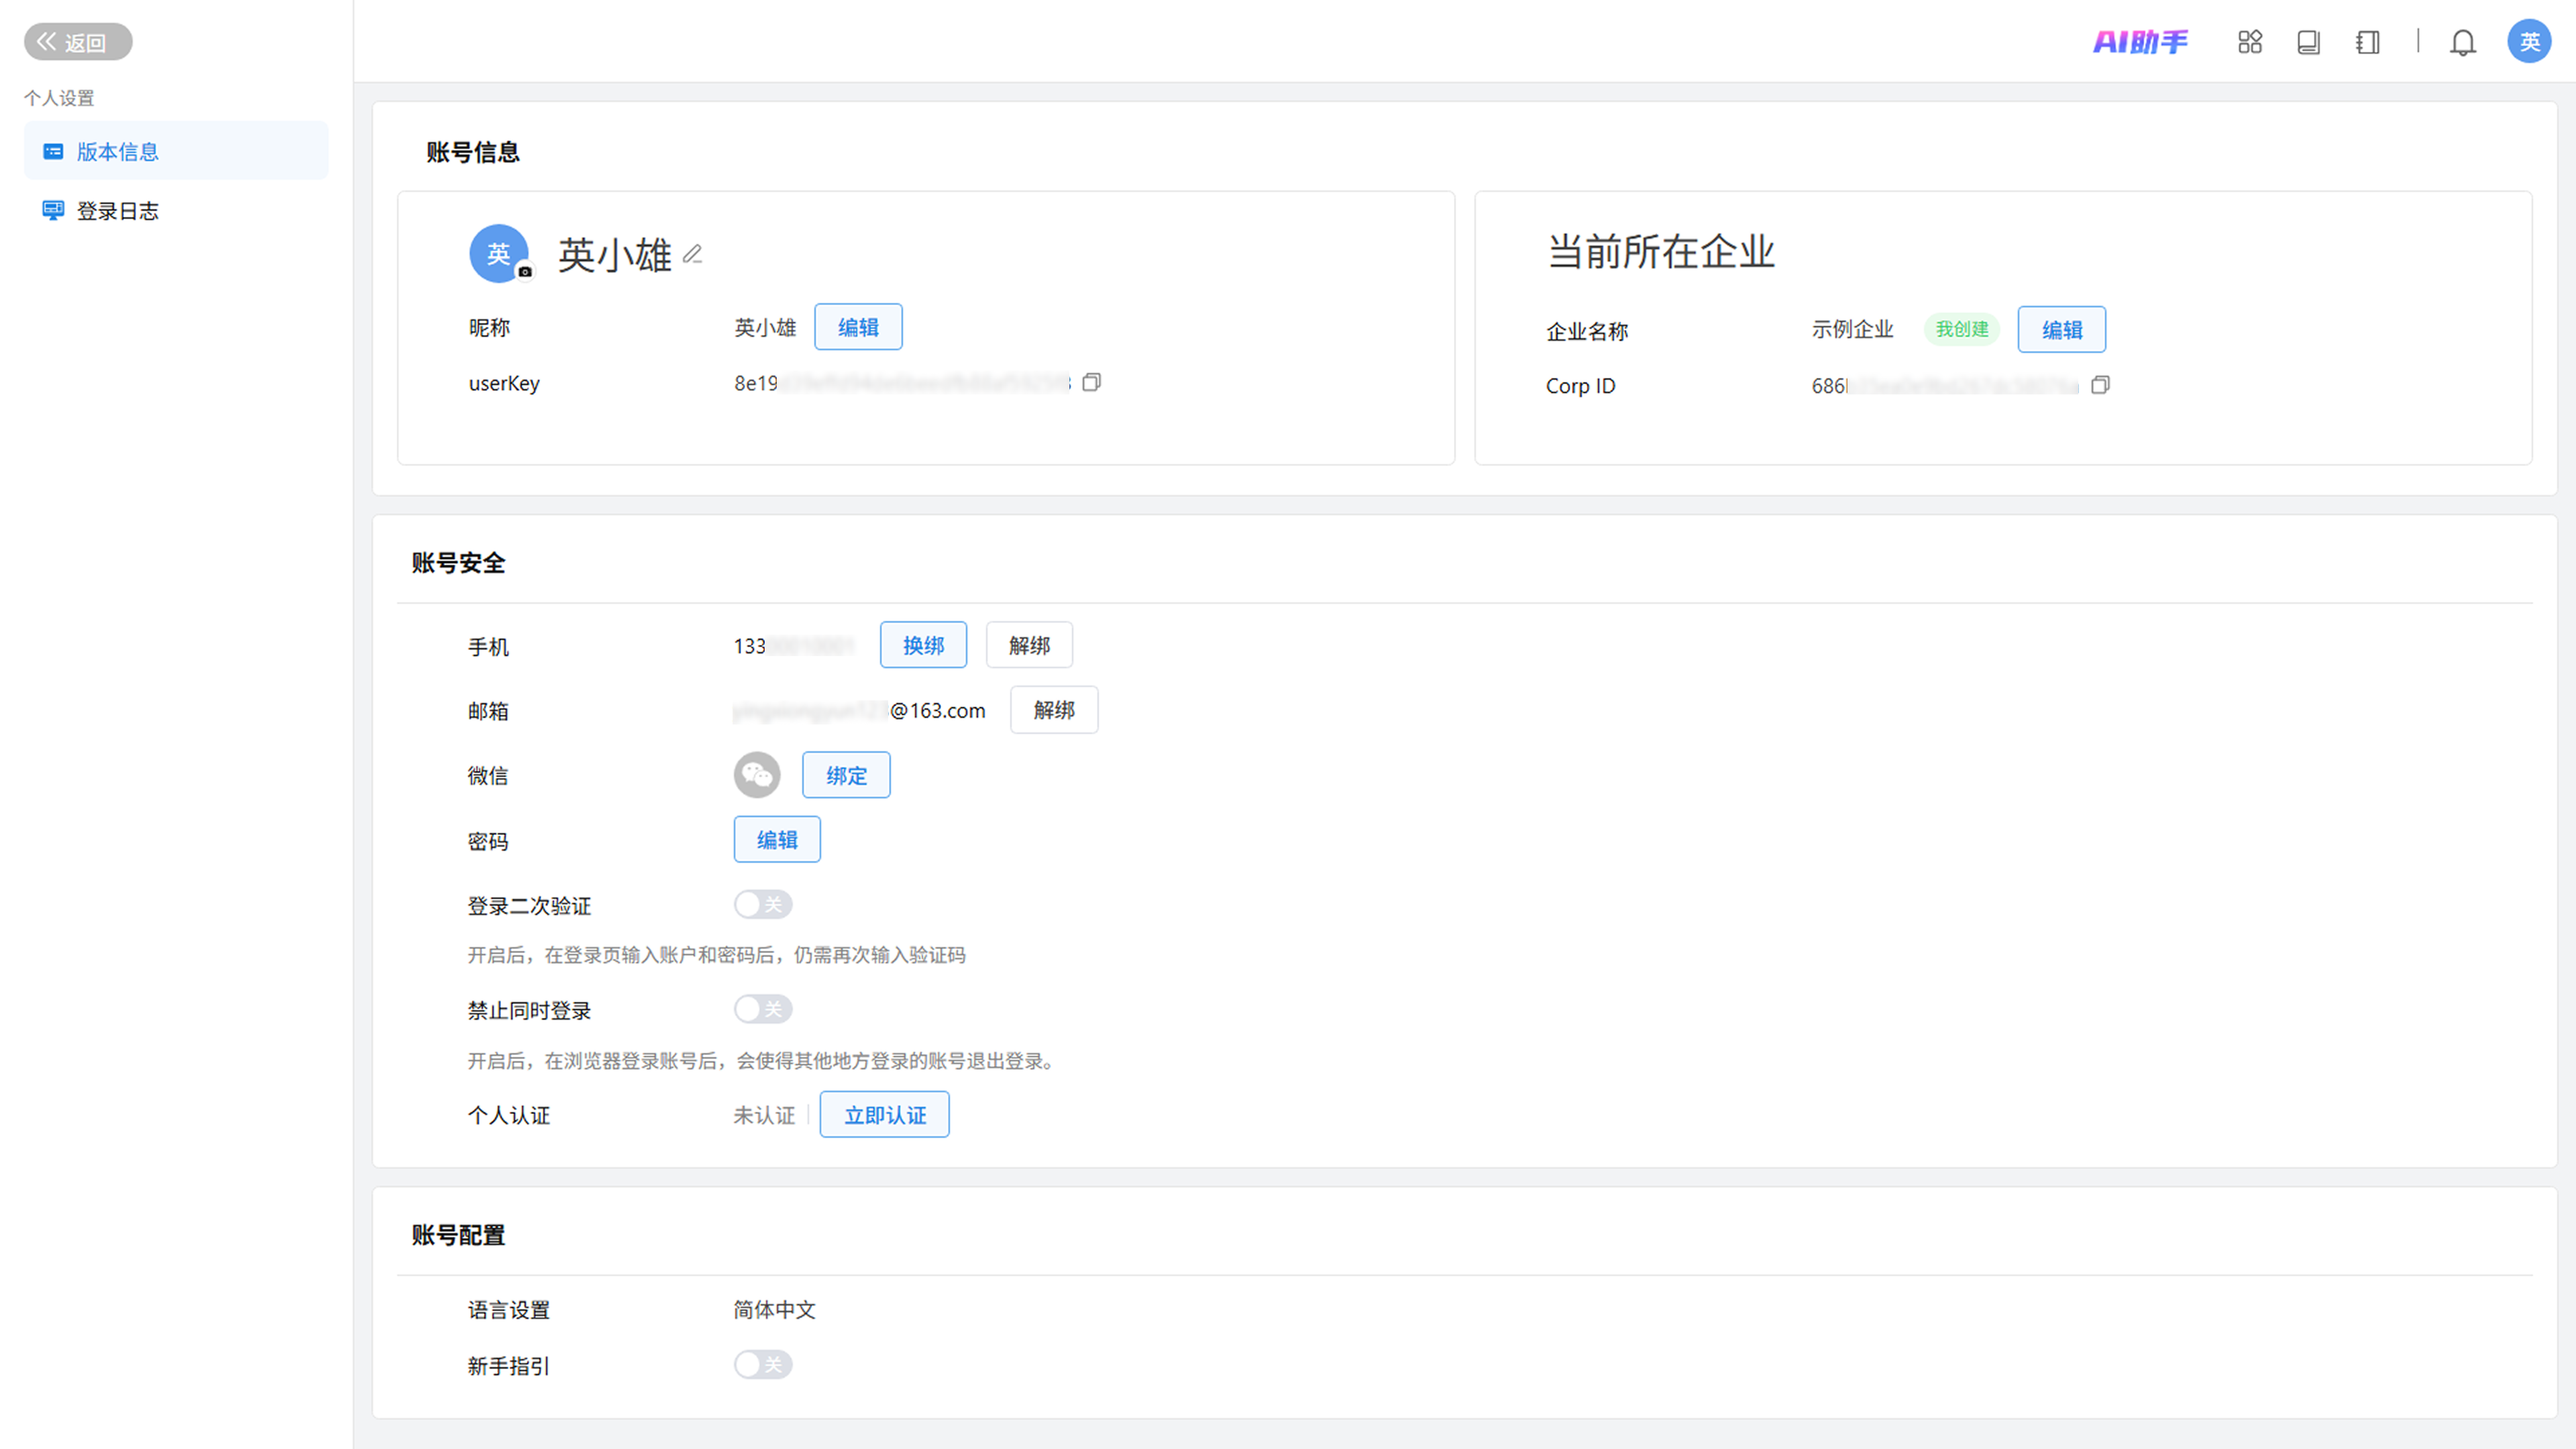
Task: Click 返回 back button
Action: (x=78, y=42)
